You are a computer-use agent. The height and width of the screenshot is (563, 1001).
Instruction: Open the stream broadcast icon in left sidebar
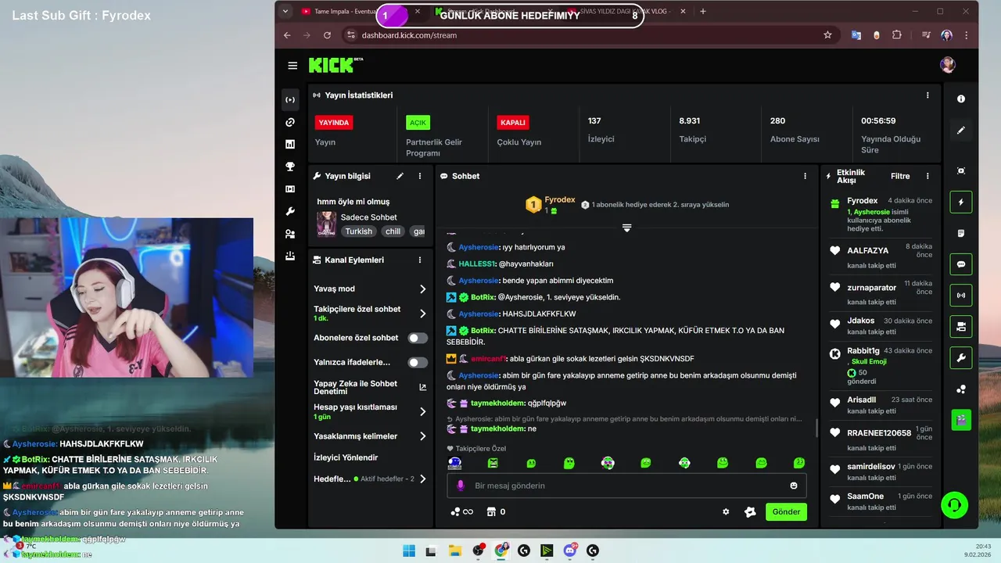click(x=290, y=99)
